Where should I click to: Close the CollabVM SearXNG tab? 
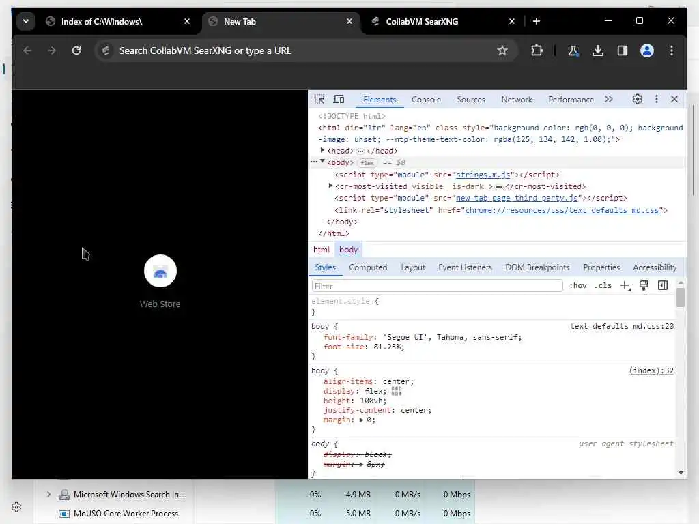click(x=512, y=21)
